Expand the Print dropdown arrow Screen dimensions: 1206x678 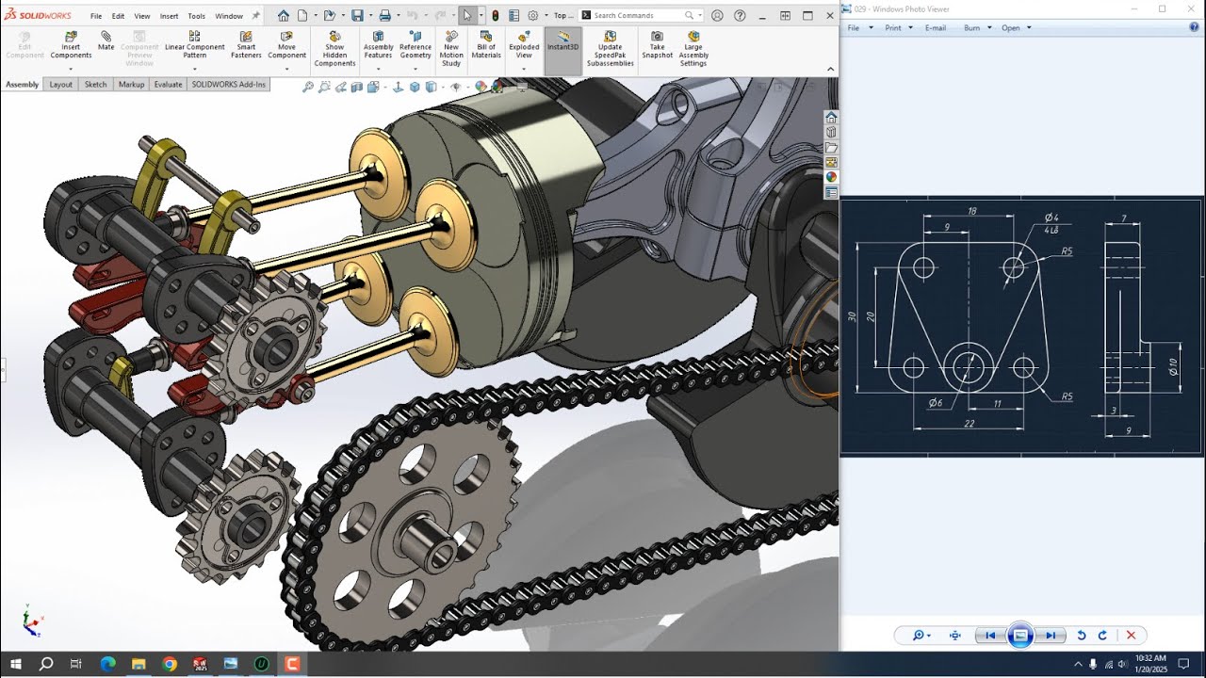click(398, 15)
